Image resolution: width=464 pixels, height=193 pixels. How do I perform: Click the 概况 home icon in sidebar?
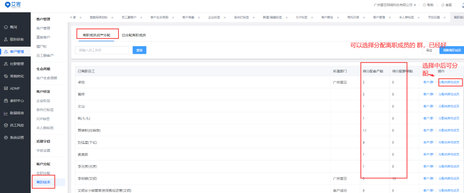click(x=6, y=27)
